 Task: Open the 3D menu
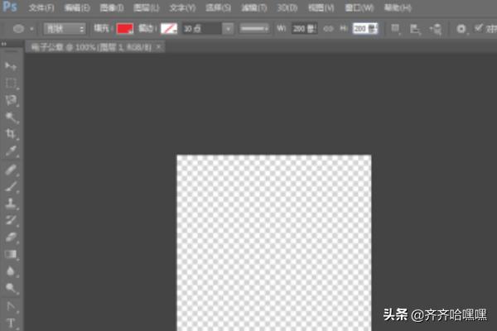[287, 7]
